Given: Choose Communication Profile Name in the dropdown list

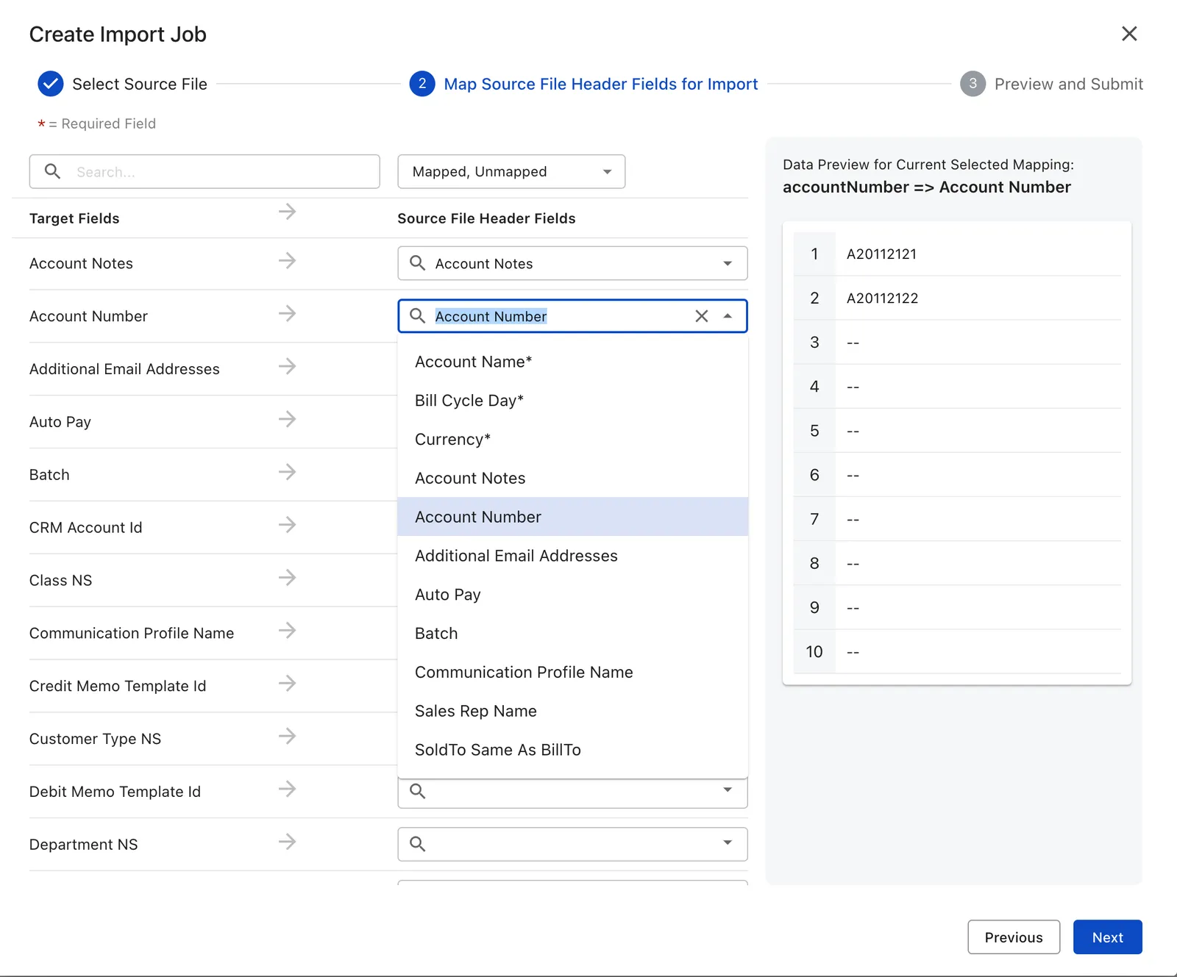Looking at the screenshot, I should click(573, 673).
